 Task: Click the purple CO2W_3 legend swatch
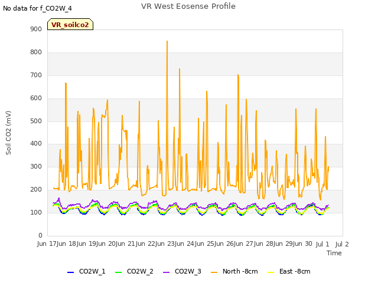(167, 272)
